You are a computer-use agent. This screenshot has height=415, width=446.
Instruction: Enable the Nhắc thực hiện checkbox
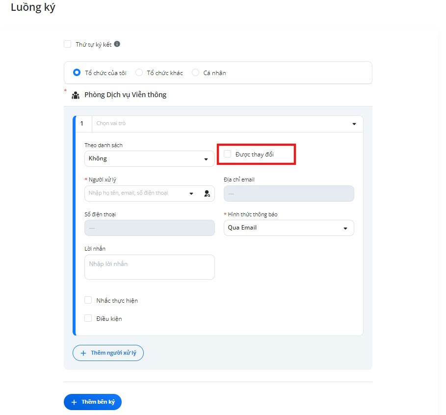[88, 300]
